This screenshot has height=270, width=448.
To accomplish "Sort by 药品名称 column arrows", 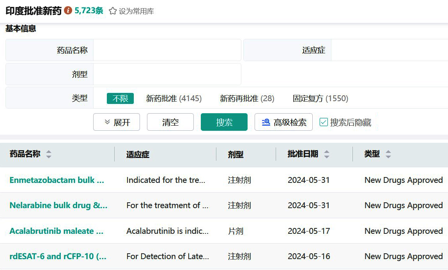I will [48, 154].
